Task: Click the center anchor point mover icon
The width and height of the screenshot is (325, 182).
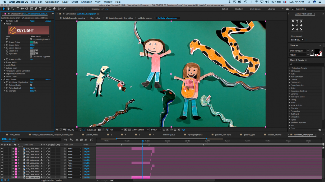Action: 297,26
